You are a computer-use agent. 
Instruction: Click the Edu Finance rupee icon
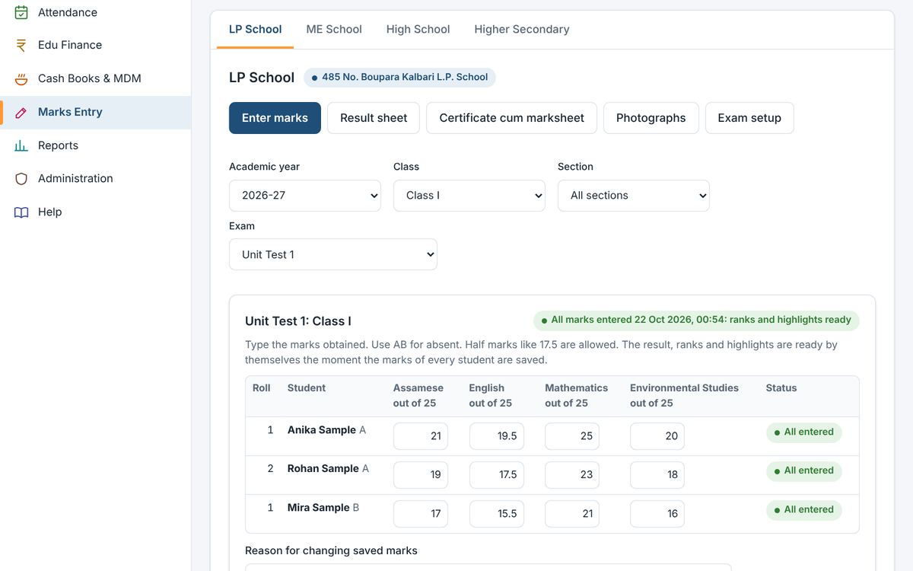point(21,45)
